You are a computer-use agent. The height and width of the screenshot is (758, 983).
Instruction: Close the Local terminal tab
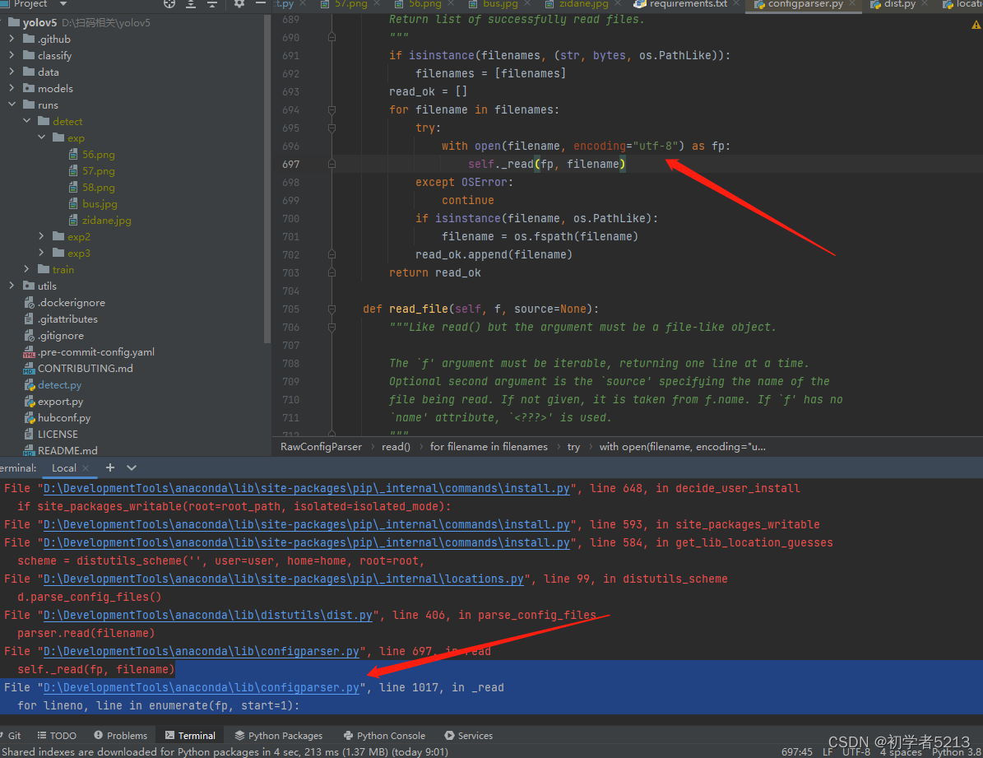click(x=86, y=468)
